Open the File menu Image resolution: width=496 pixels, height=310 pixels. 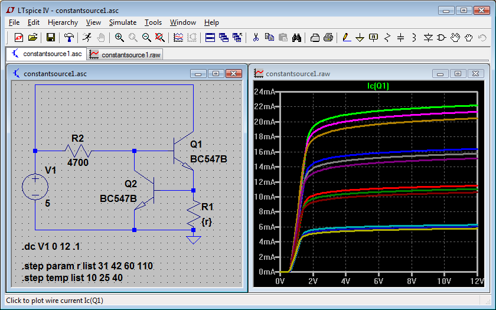[x=14, y=22]
